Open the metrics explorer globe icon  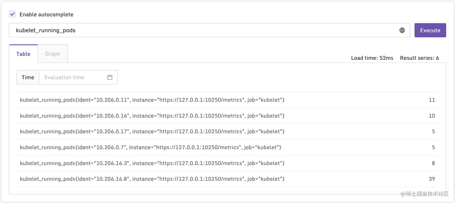tap(402, 30)
